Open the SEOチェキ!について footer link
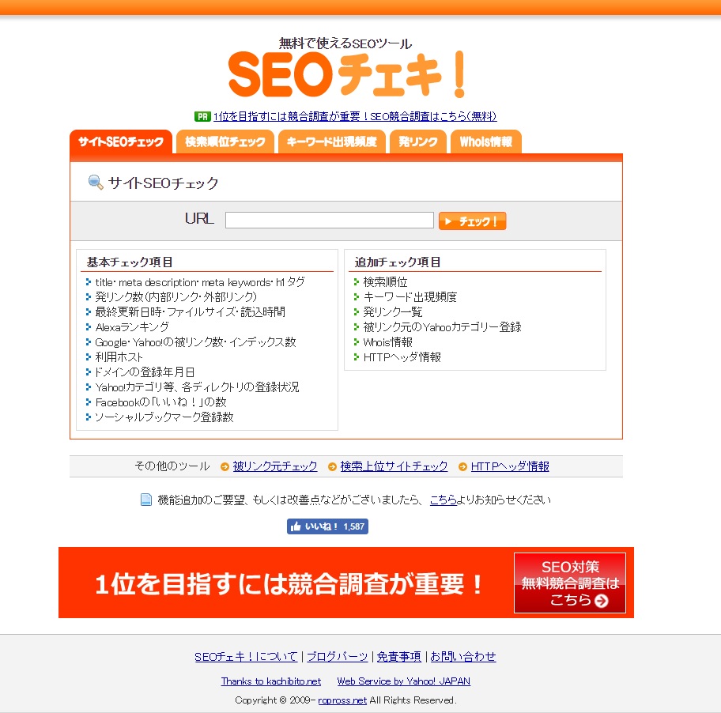Screen dimensions: 721x713 pyautogui.click(x=246, y=656)
